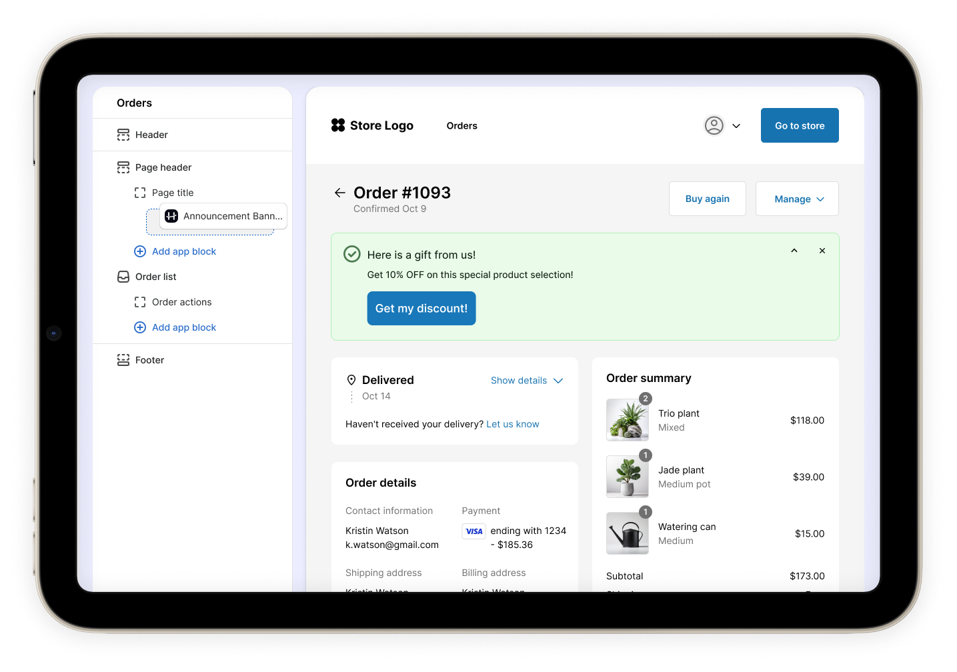Click the Page header section icon
957x672 pixels.
tap(123, 167)
